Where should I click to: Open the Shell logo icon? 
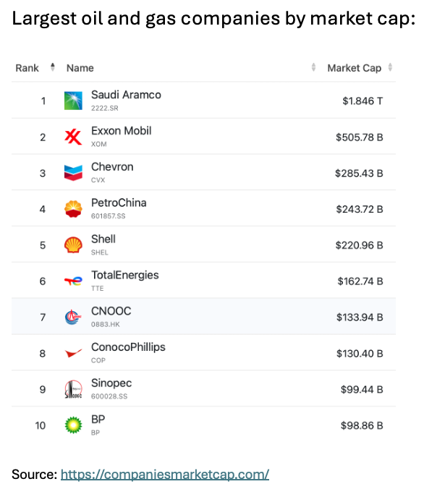73,245
